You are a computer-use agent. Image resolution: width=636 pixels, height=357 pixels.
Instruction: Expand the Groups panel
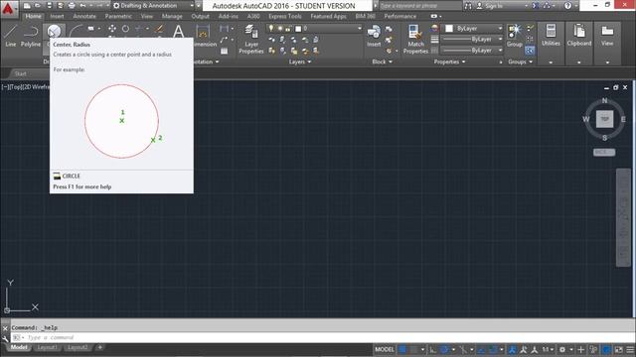[x=520, y=61]
